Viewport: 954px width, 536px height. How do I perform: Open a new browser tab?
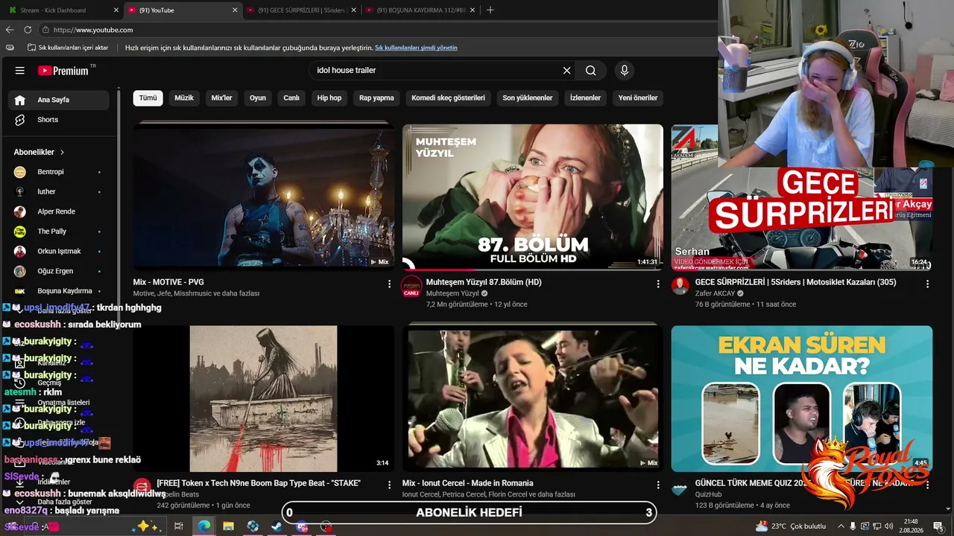click(490, 10)
